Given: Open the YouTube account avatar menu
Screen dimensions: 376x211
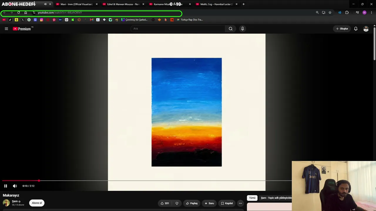Looking at the screenshot, I should click(366, 29).
